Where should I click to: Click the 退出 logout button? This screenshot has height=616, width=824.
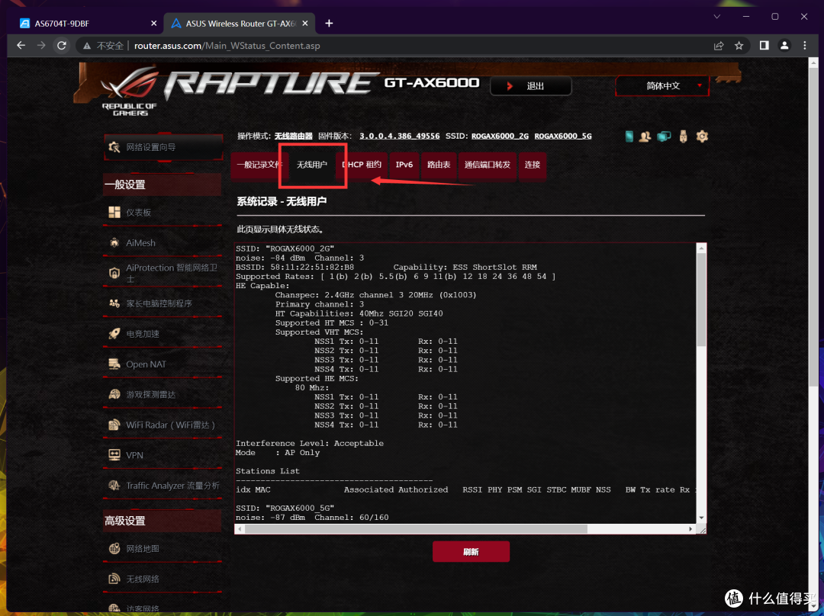tap(530, 86)
